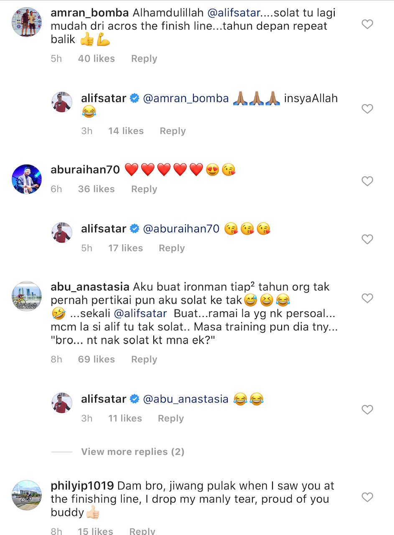Like amran_bomba's comment with the heart icon
Viewport: 394px width, 535px height.
(x=367, y=24)
